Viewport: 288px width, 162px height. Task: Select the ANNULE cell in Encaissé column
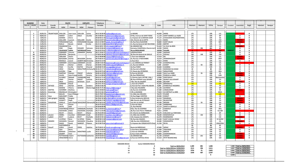[231, 50]
